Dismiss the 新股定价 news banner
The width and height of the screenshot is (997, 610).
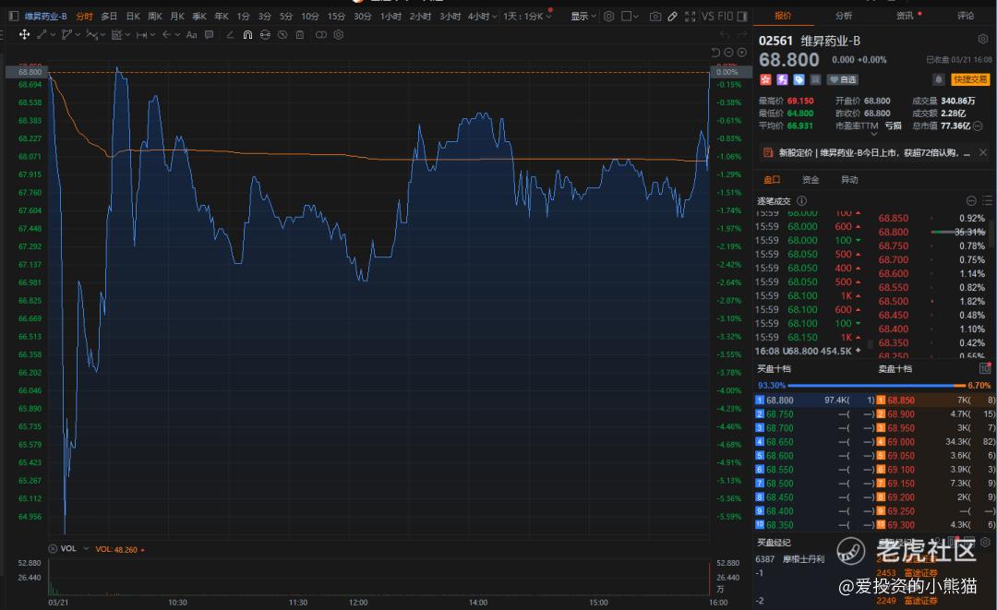(x=982, y=152)
